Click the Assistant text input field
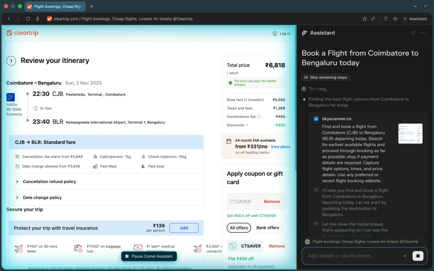 tap(352, 256)
